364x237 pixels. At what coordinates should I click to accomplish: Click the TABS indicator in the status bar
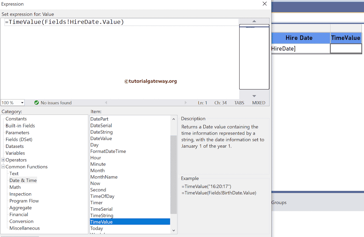coord(239,103)
